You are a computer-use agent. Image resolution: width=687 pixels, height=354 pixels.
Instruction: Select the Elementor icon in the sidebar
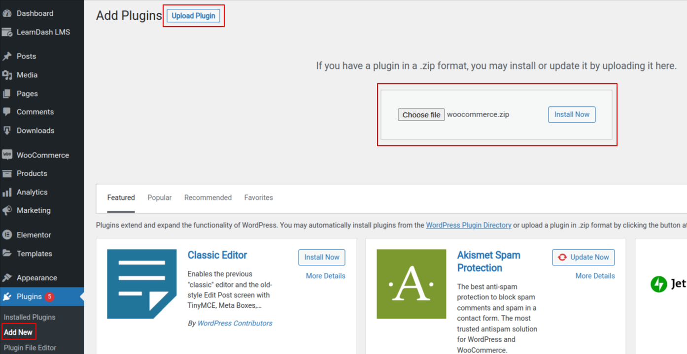coord(7,235)
